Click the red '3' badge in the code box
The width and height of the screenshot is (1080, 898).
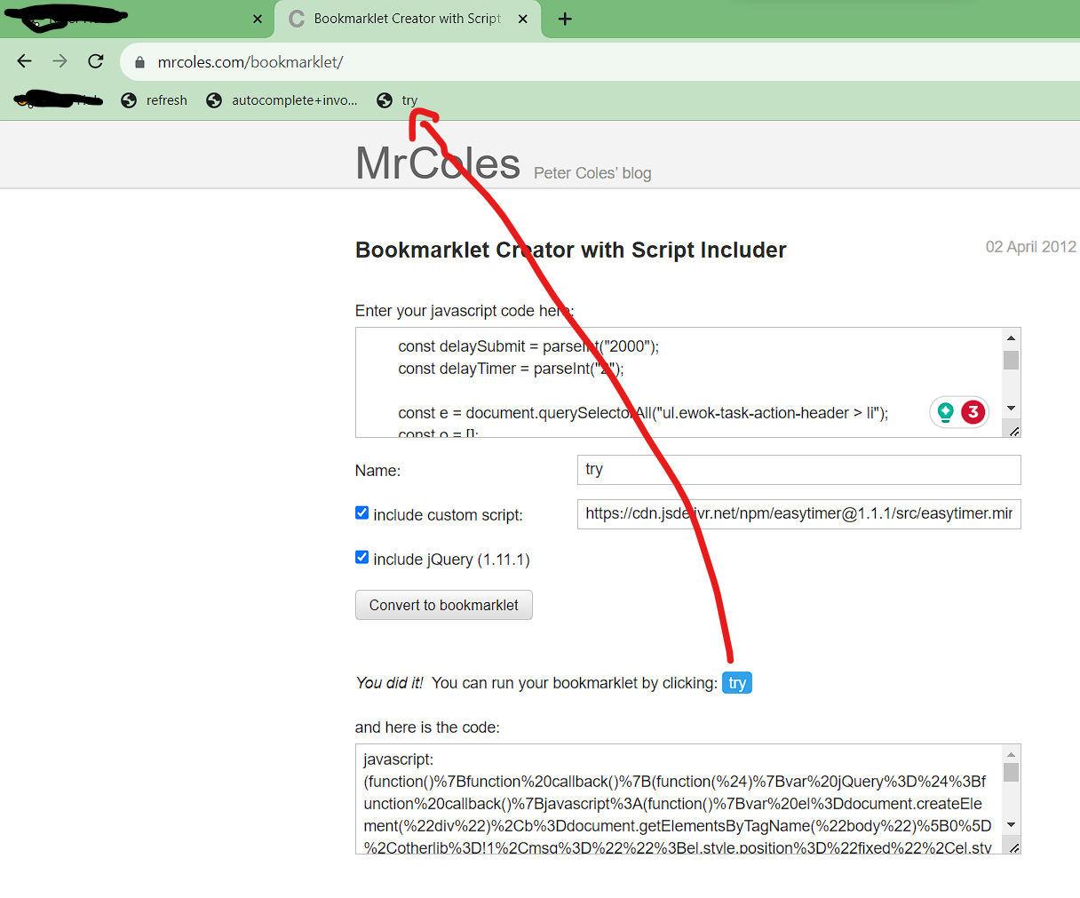tap(973, 412)
